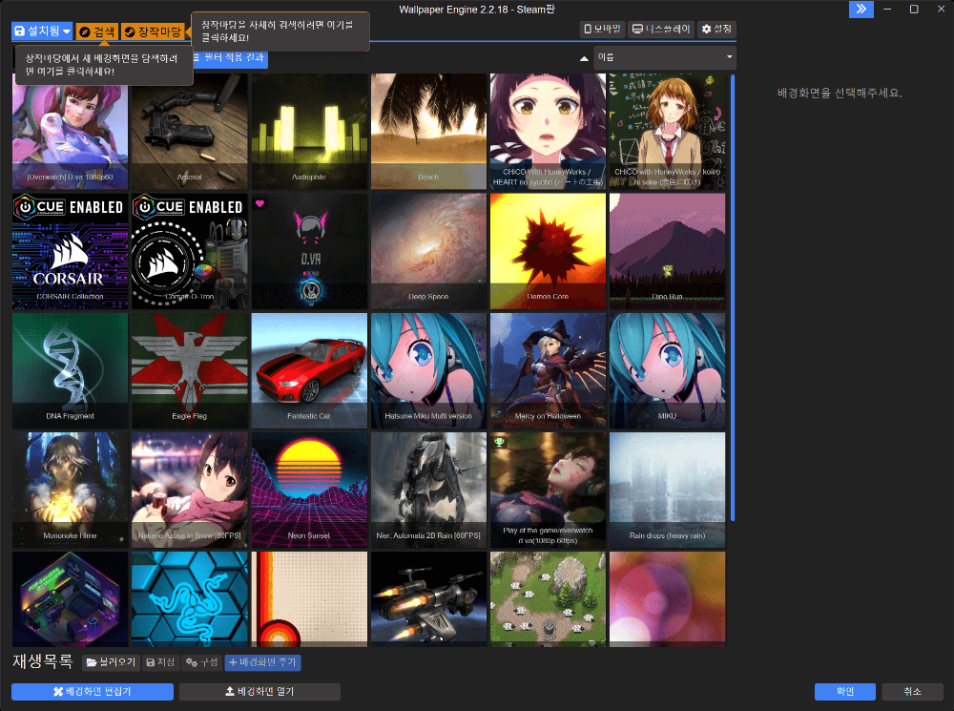Image resolution: width=954 pixels, height=711 pixels.
Task: Click 불러오기 (Load) playlist button
Action: click(111, 662)
